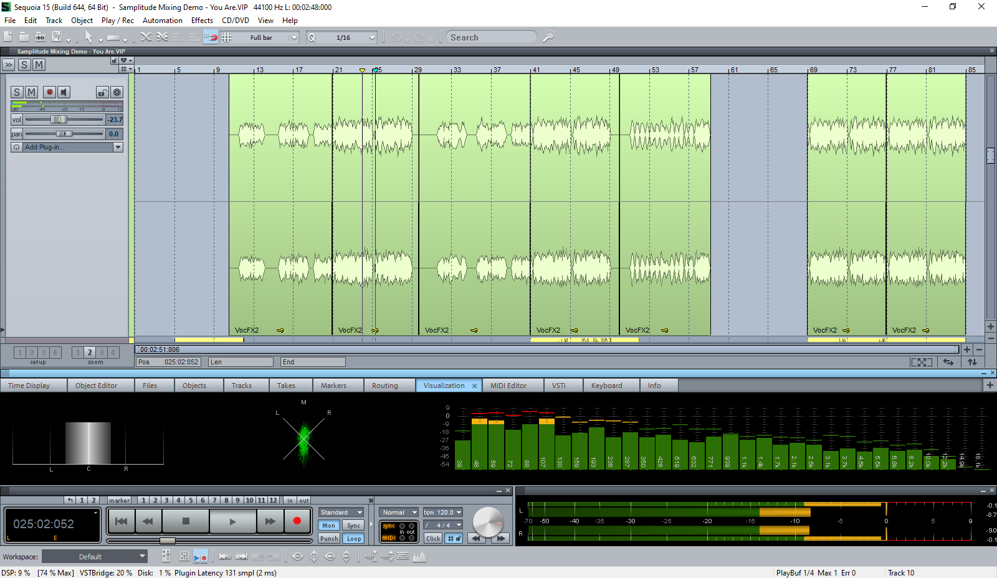Click the VocFX2 clip at bar 29
997x578 pixels.
tap(474, 204)
